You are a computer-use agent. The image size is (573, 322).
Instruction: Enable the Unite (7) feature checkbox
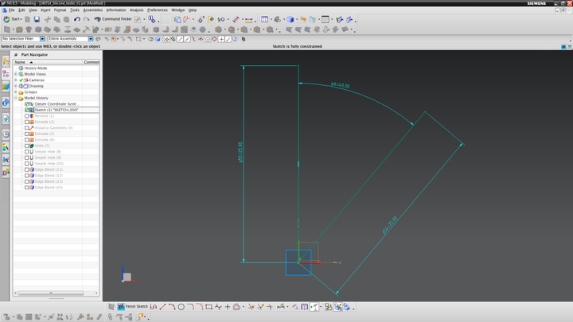27,145
